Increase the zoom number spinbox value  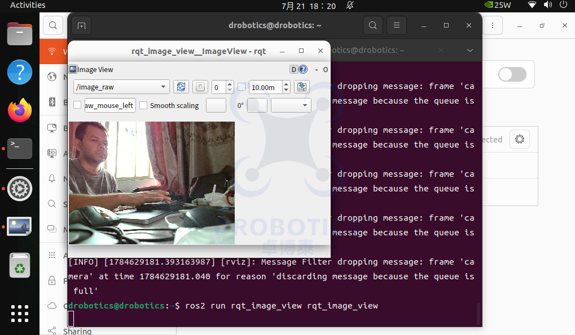[x=230, y=84]
